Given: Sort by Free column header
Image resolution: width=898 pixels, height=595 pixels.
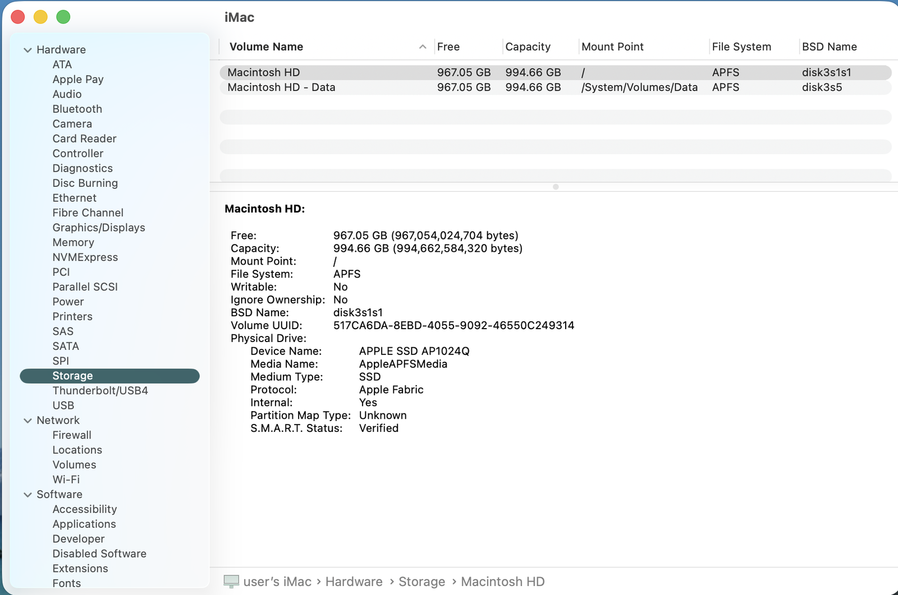Looking at the screenshot, I should (x=448, y=47).
